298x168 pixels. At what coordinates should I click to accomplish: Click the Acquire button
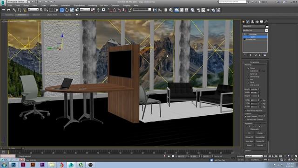[x=260, y=145]
